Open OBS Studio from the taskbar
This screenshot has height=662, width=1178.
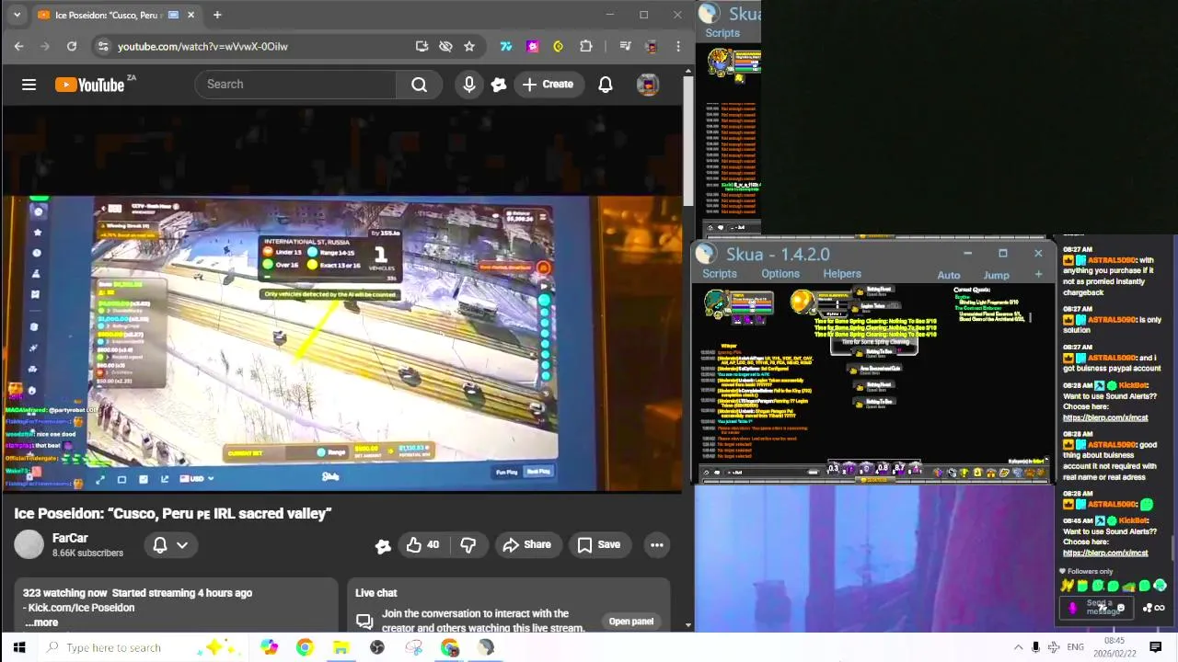coord(377,647)
